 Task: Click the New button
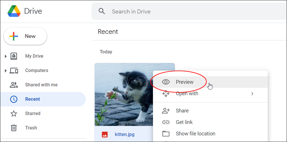click(25, 36)
